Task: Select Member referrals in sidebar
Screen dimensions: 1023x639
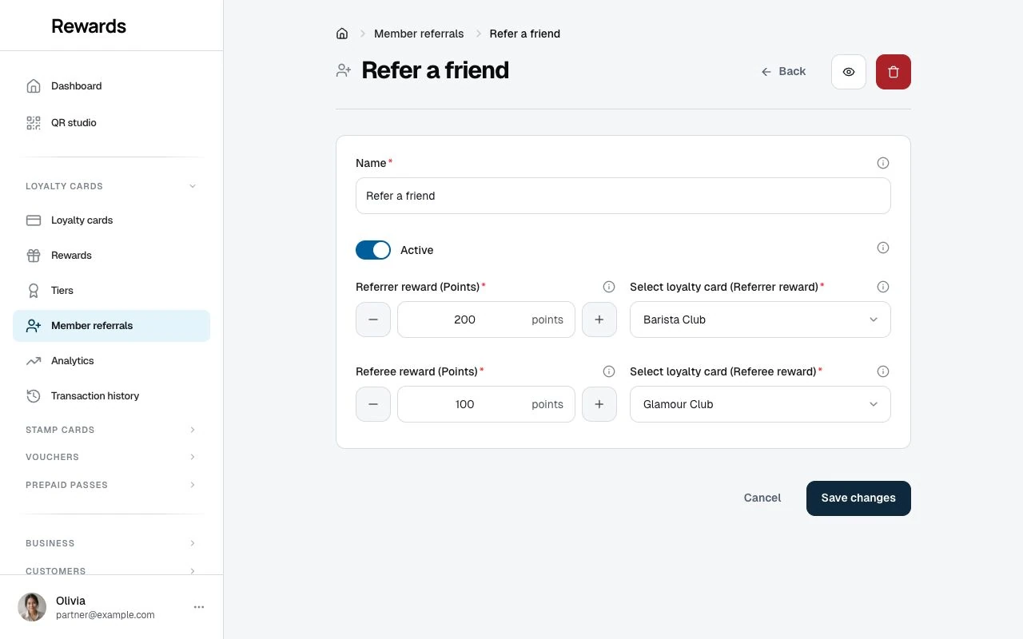Action: click(x=111, y=326)
